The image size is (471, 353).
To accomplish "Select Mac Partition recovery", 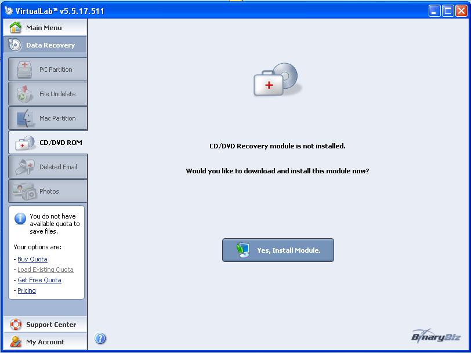I will coord(48,118).
